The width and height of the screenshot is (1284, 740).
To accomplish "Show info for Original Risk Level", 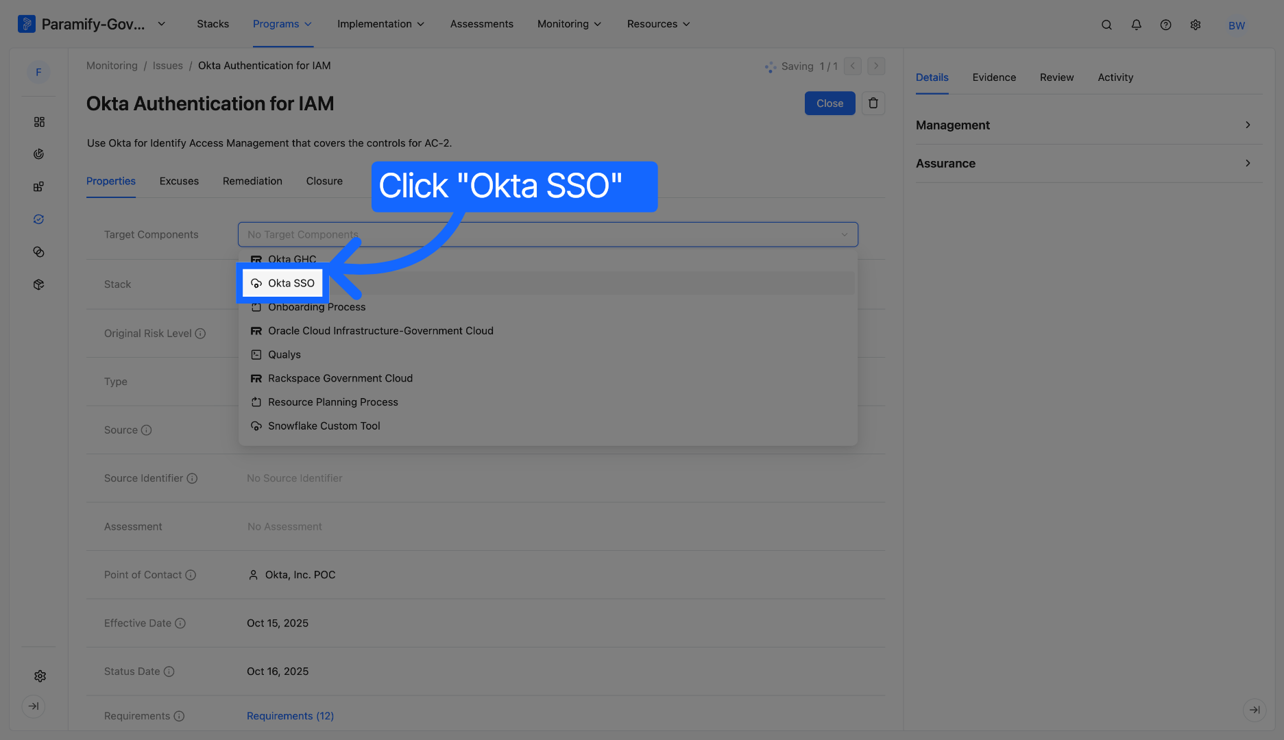I will click(200, 334).
